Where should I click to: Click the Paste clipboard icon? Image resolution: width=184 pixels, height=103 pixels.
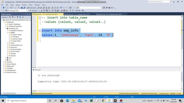(x=57, y=8)
